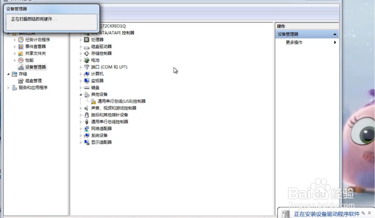Select the 声音、视频和游戏控制器 icon

pos(87,108)
